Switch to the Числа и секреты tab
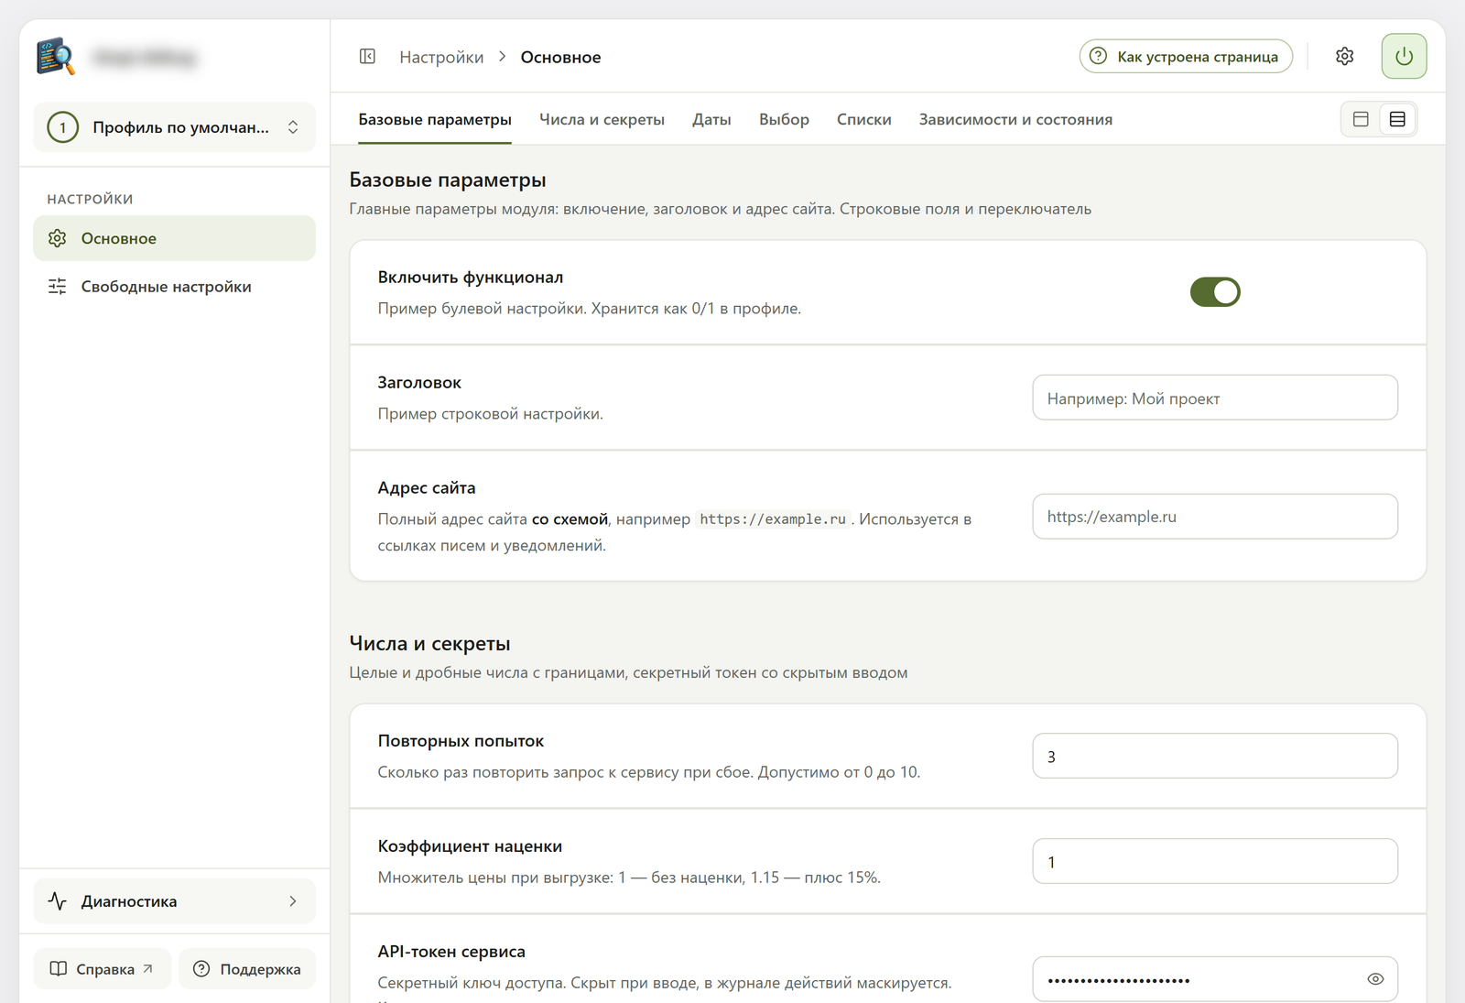This screenshot has height=1003, width=1465. click(602, 120)
